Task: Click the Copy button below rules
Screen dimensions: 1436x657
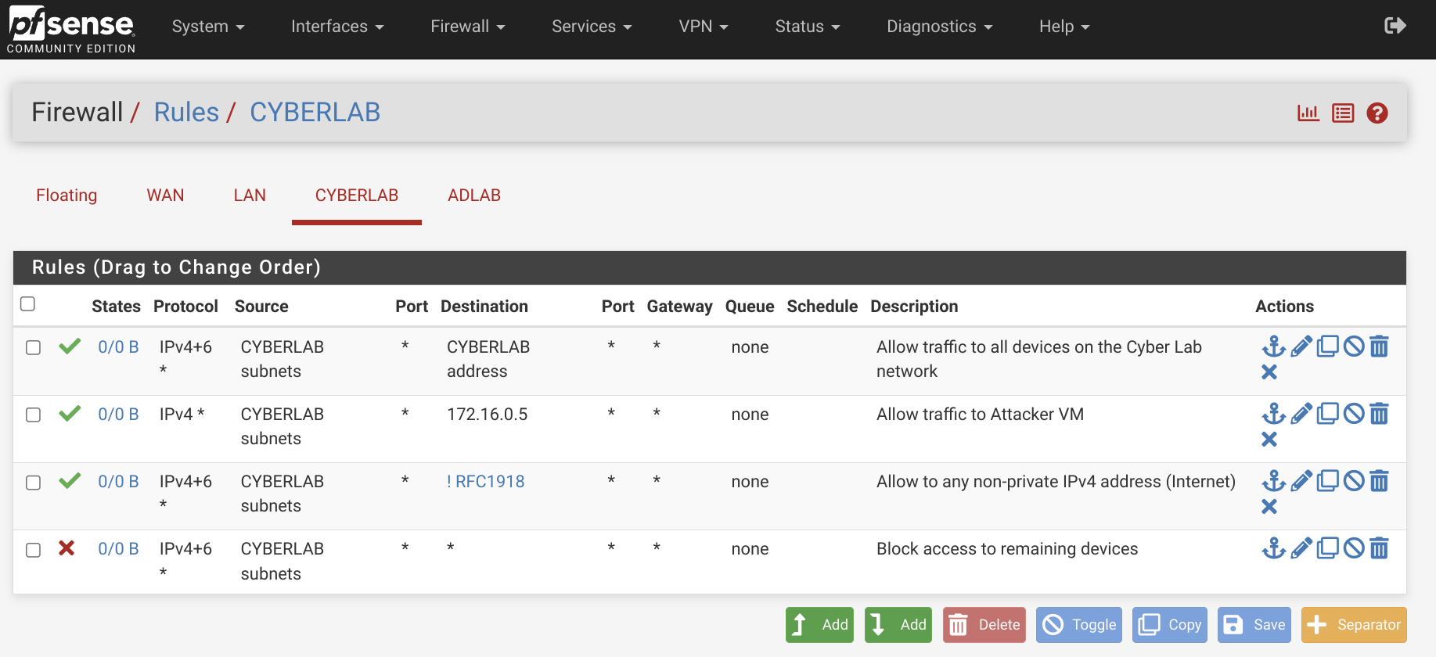Action: [1170, 625]
